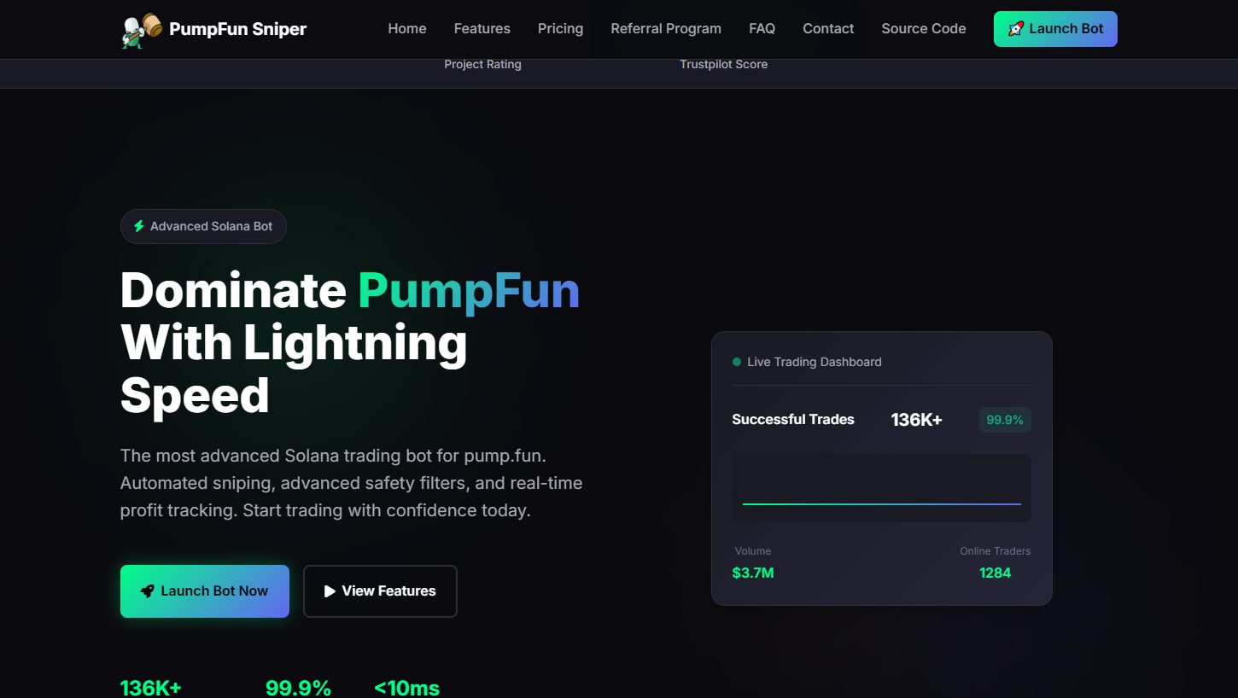1238x698 pixels.
Task: Open the Pricing nav item
Action: pos(561,29)
